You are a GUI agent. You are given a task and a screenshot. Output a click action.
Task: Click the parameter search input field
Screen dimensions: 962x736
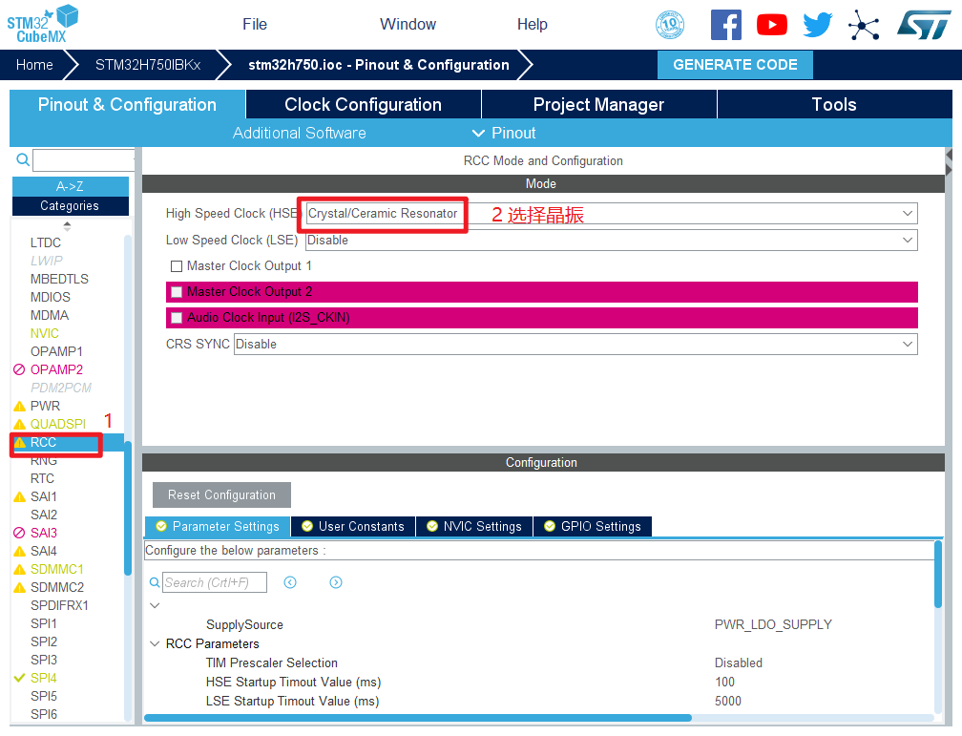(214, 582)
